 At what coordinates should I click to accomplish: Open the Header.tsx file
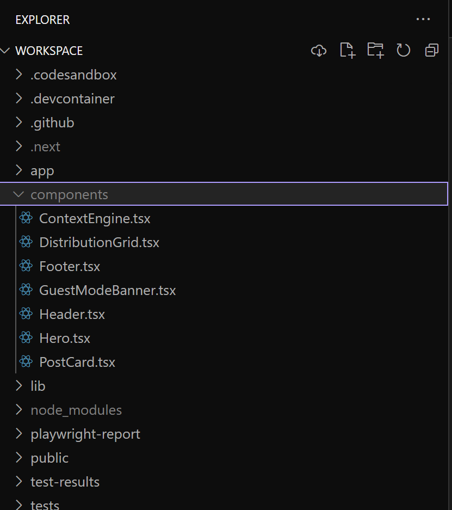point(72,314)
